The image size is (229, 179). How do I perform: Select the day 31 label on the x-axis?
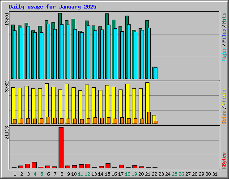pos(215,174)
